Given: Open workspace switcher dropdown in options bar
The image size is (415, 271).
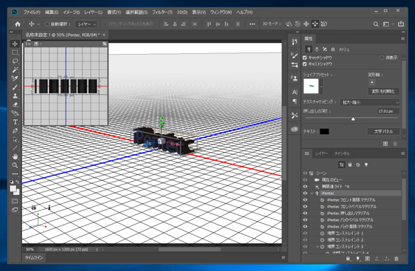Looking at the screenshot, I should tap(388, 24).
